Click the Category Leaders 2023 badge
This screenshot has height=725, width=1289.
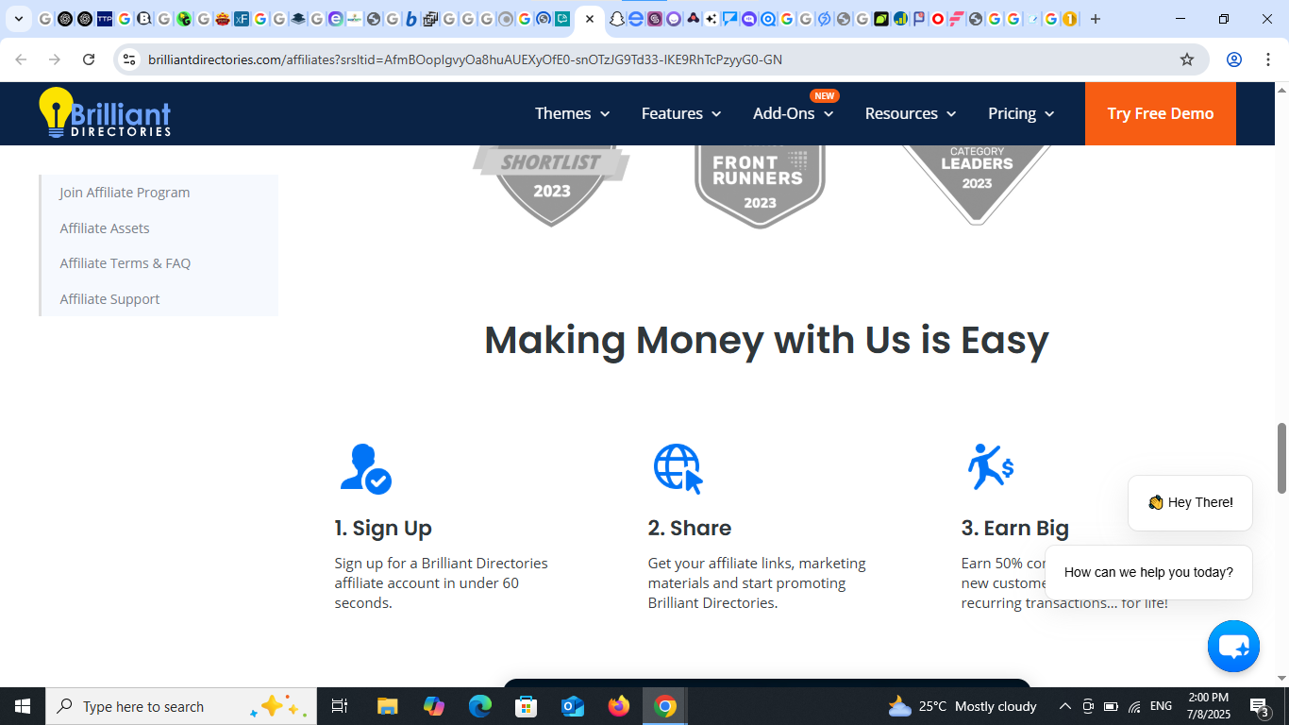coord(977,184)
